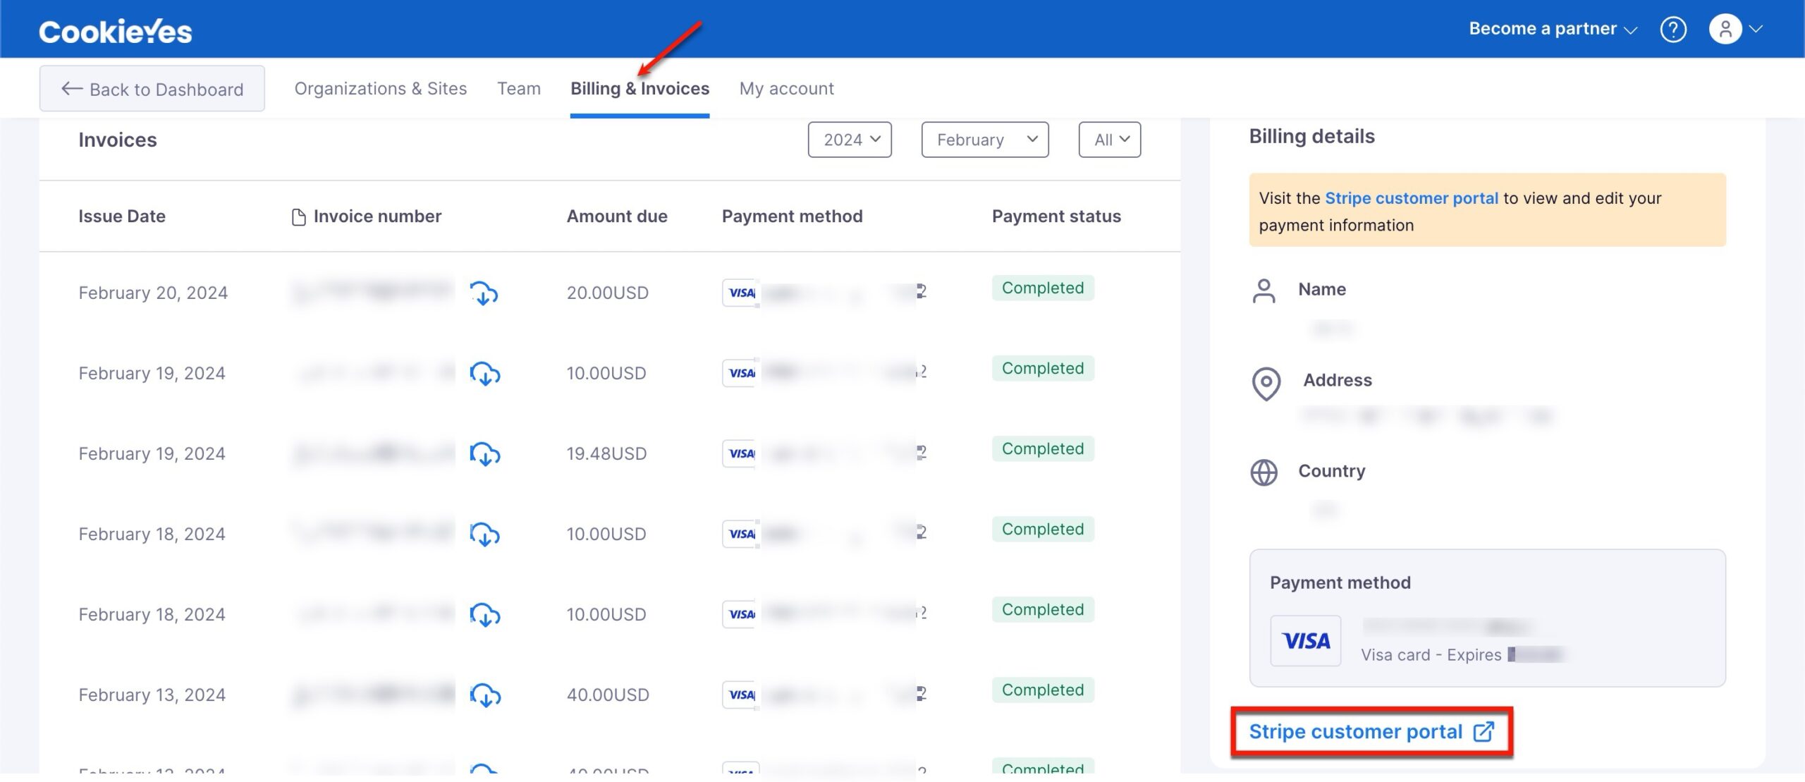Viewport: 1805px width, 782px height.
Task: Click the Visa logo in Payment method panel
Action: pos(1305,640)
